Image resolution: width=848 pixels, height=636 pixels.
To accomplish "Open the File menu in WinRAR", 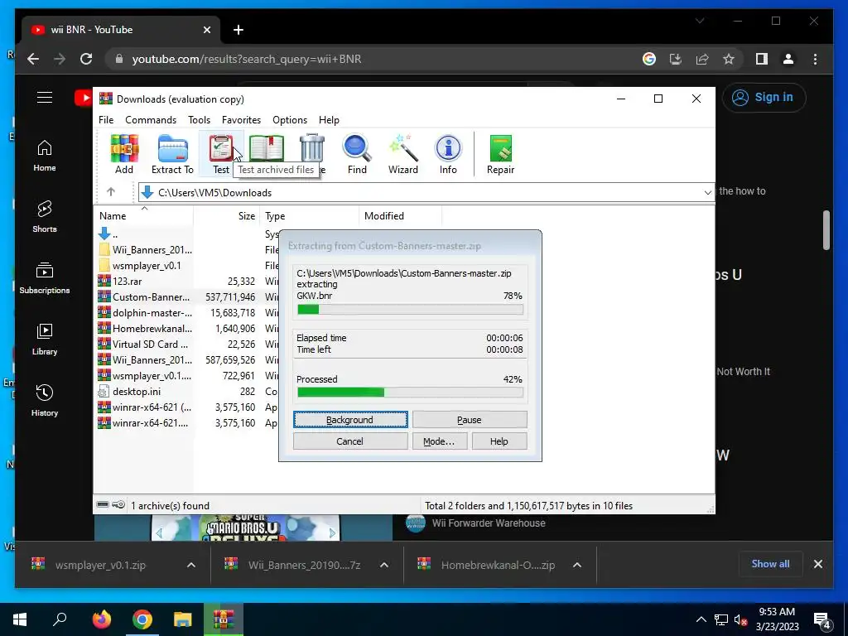I will [x=106, y=120].
